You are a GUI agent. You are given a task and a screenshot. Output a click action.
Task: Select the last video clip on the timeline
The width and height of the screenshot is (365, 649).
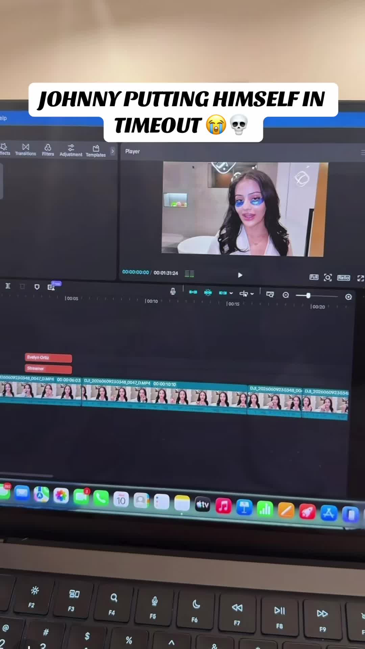[325, 404]
